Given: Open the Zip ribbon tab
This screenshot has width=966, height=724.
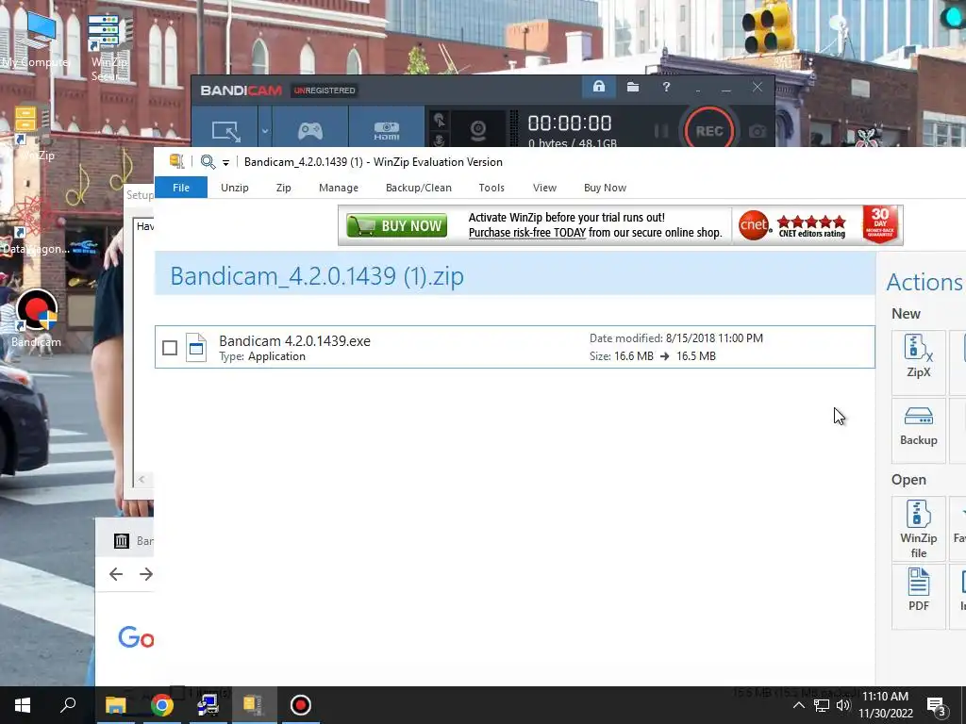Looking at the screenshot, I should pos(283,188).
